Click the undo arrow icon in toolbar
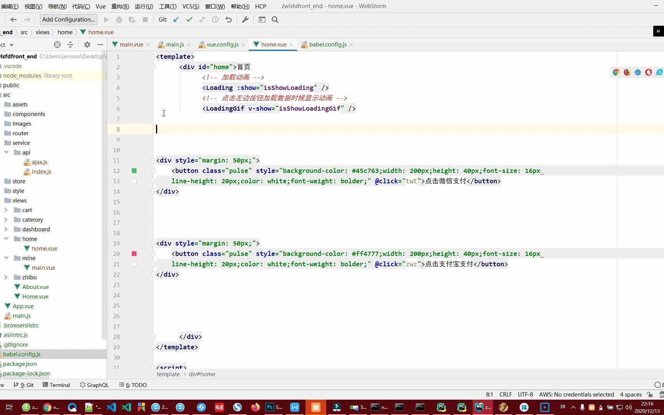The width and height of the screenshot is (664, 415). [x=228, y=20]
